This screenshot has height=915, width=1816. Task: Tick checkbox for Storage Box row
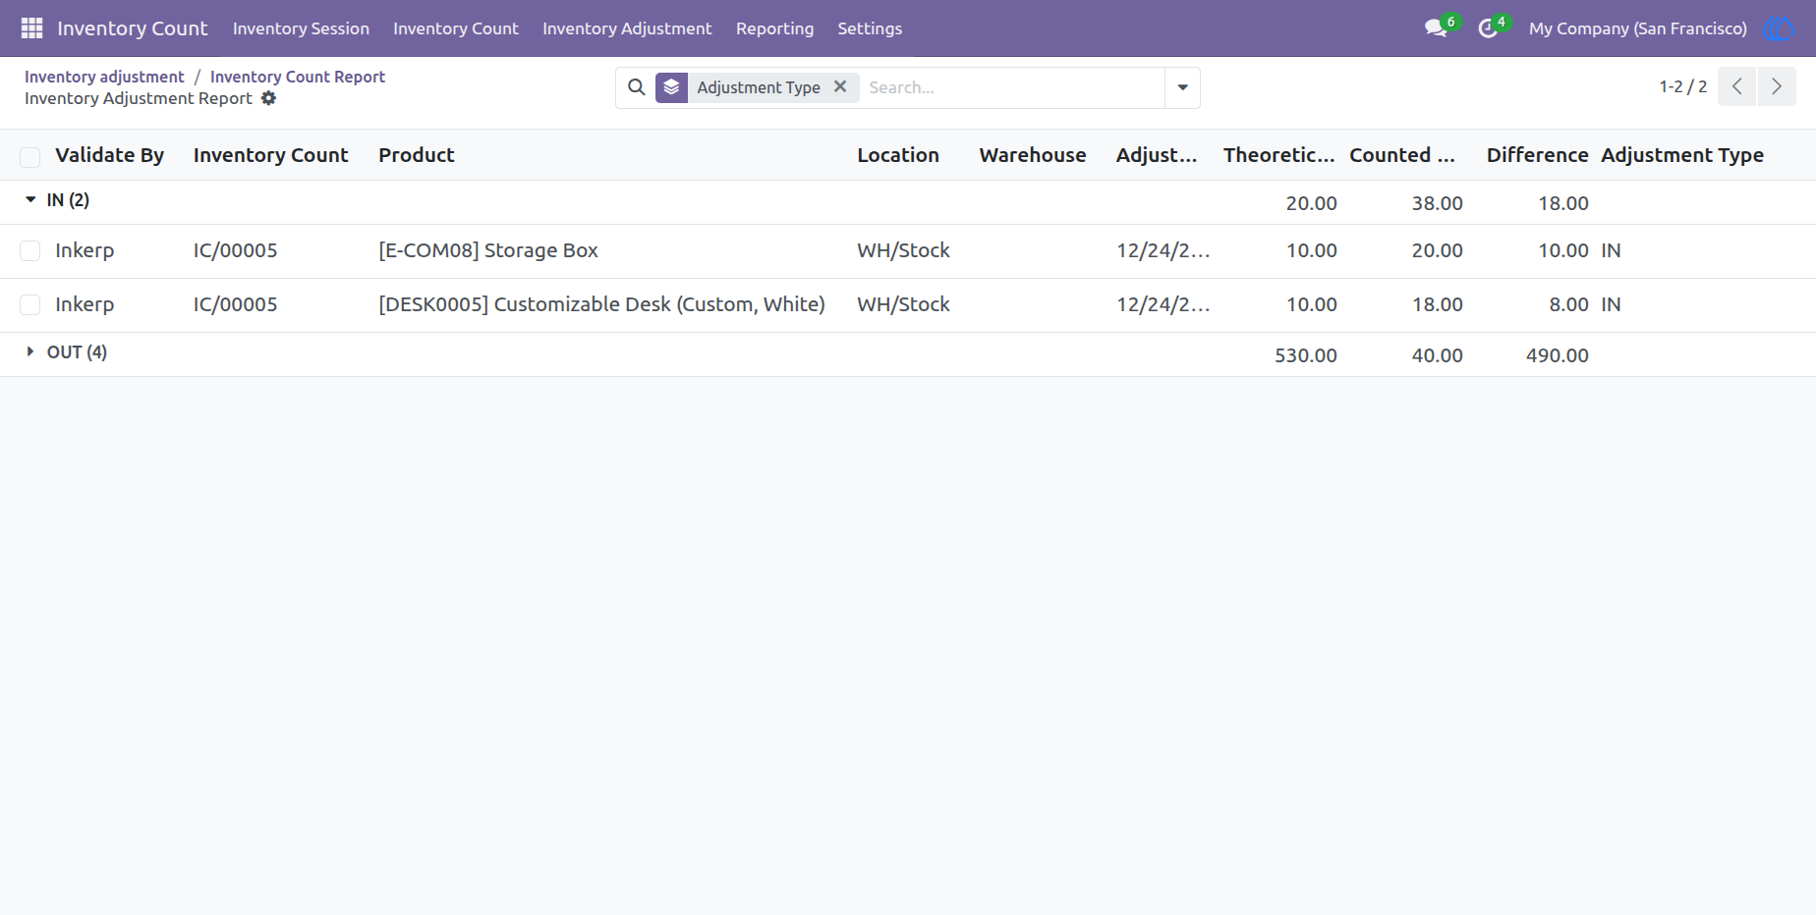30,251
